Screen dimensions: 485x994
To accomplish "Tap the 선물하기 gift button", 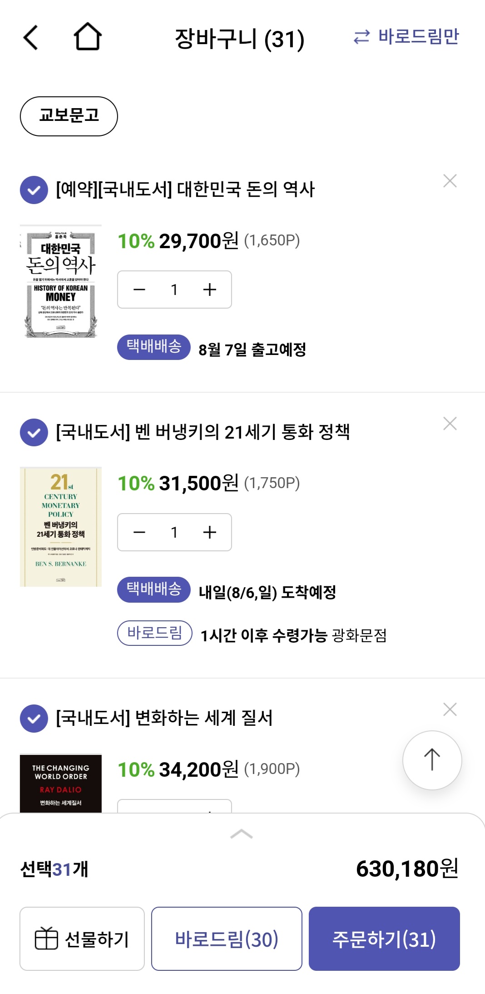I will pos(82,939).
